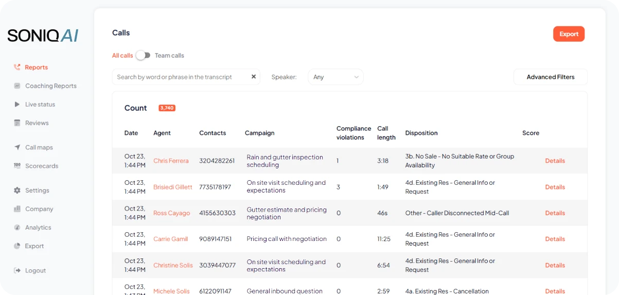Click the Call length column header
The width and height of the screenshot is (619, 295).
tap(386, 133)
